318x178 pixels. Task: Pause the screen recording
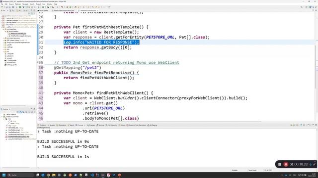[x=286, y=164]
